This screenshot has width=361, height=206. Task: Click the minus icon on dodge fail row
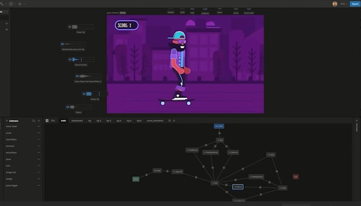tap(39, 173)
